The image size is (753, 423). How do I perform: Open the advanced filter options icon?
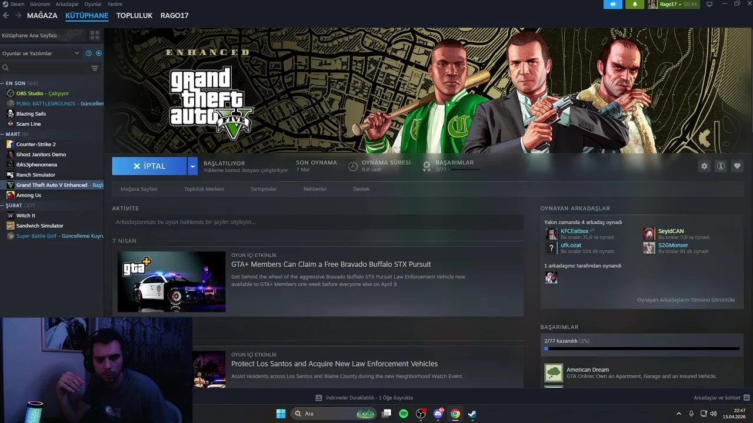pyautogui.click(x=95, y=68)
